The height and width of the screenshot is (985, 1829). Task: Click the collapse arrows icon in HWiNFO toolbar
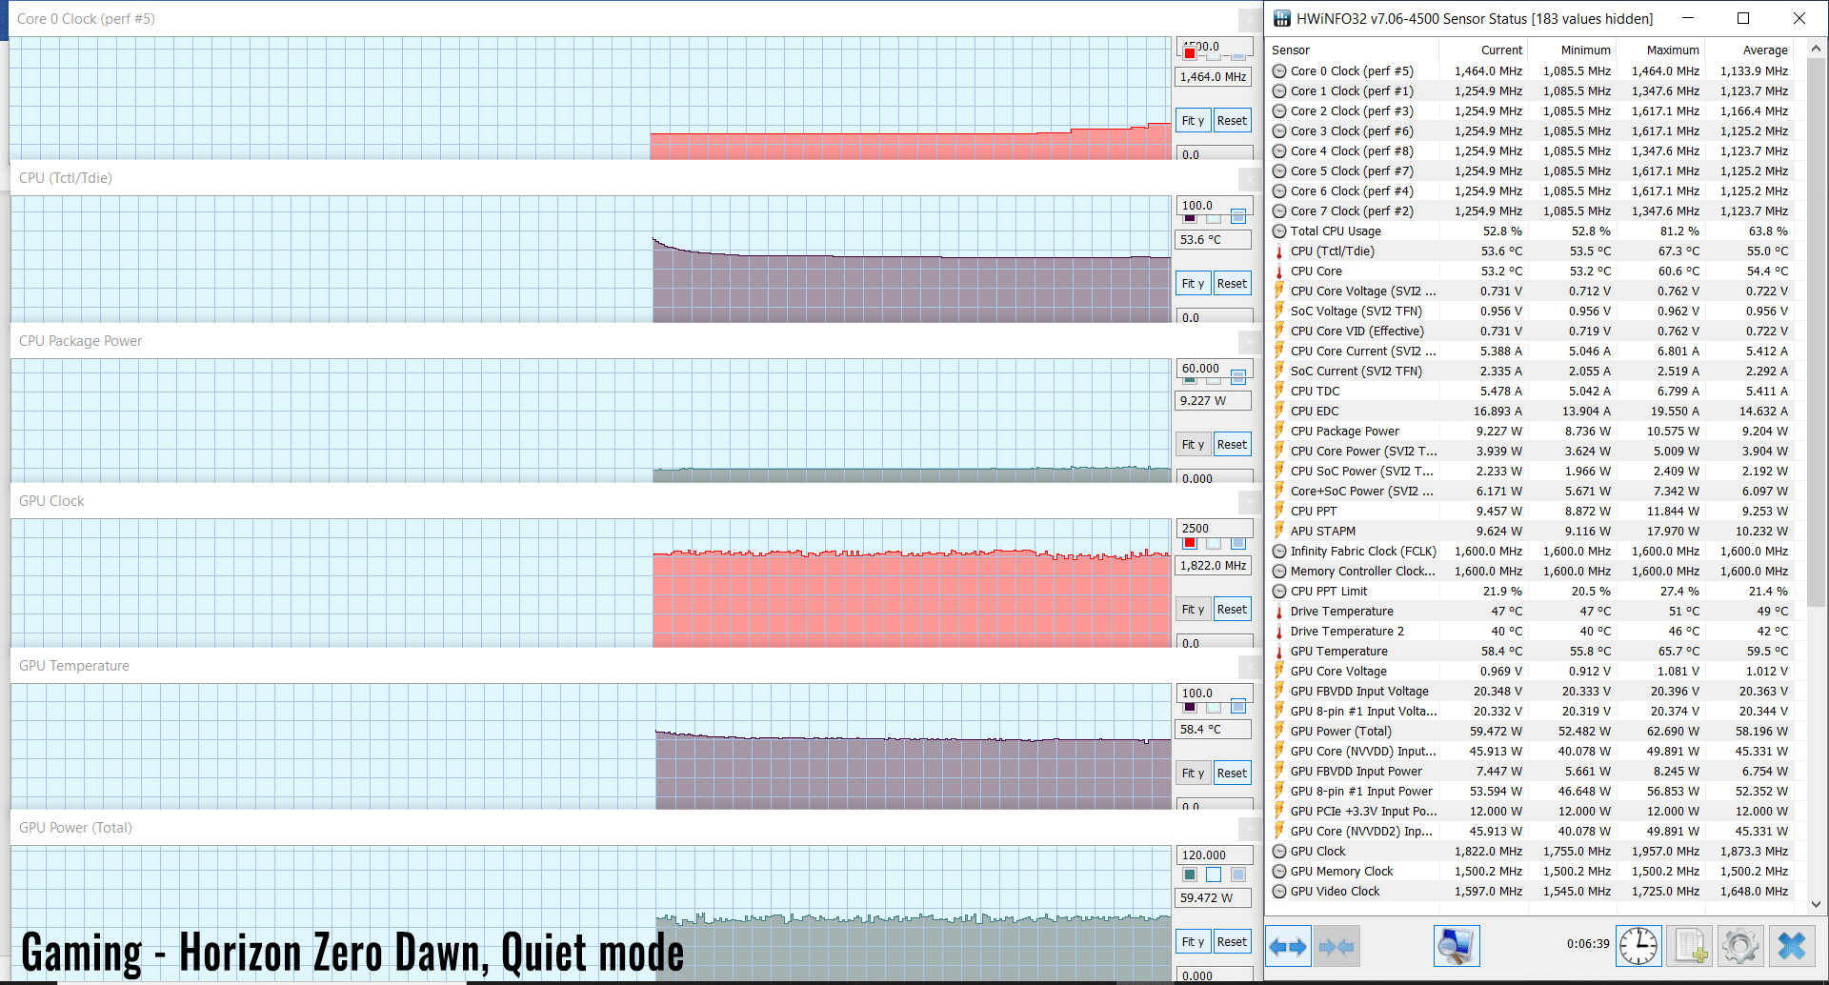click(x=1337, y=946)
